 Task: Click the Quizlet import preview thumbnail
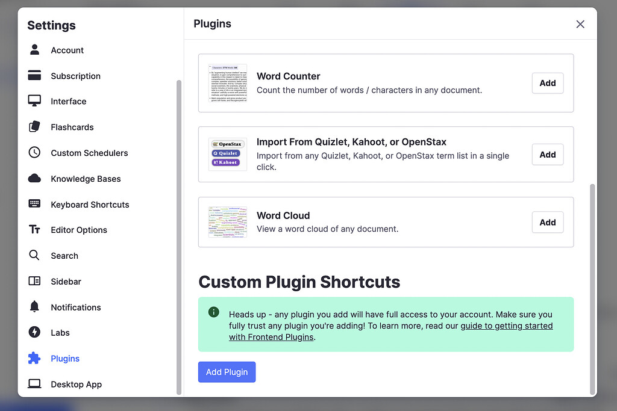pos(228,154)
